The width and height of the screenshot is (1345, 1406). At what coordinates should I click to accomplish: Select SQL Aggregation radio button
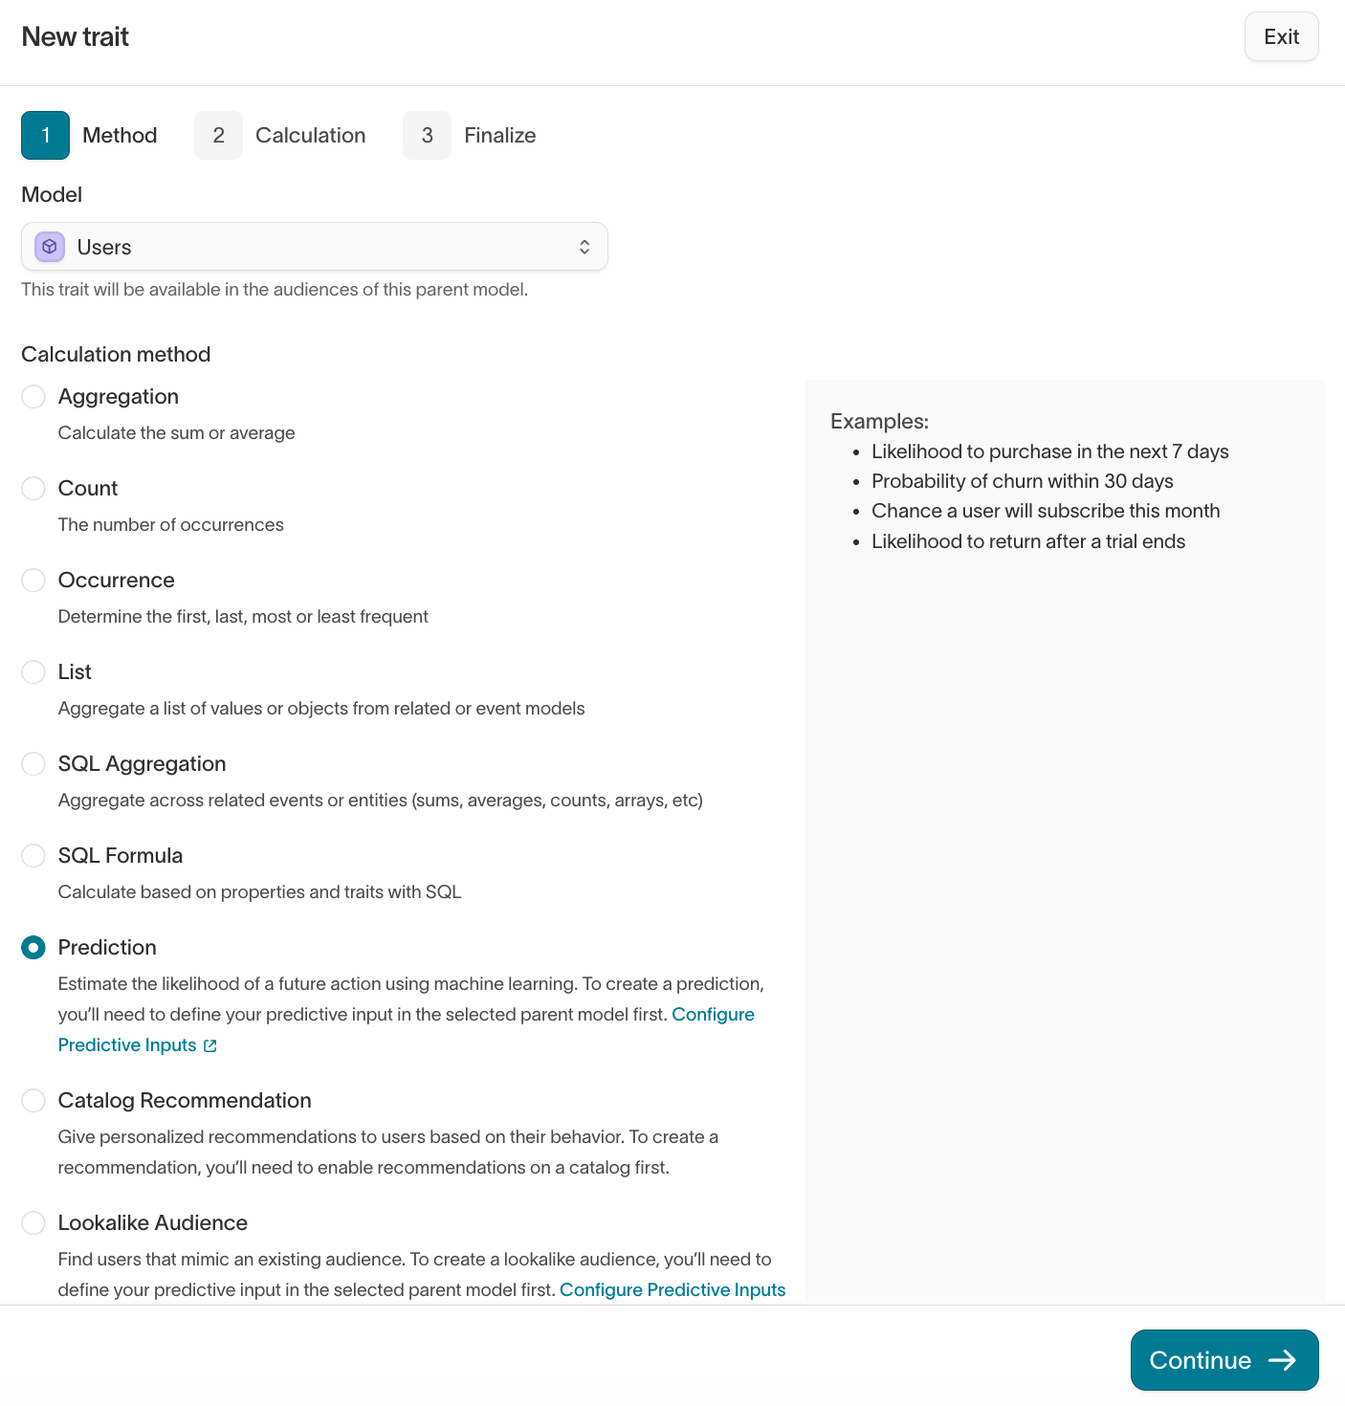33,763
